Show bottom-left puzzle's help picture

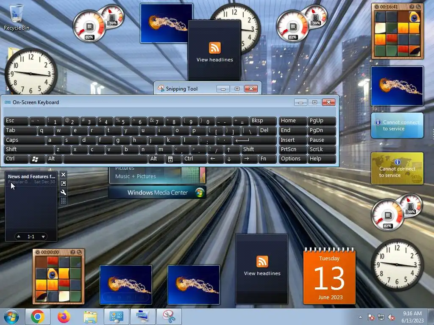click(x=73, y=252)
